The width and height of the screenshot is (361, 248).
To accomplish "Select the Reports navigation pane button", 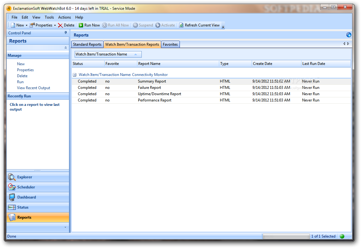I will click(x=38, y=217).
